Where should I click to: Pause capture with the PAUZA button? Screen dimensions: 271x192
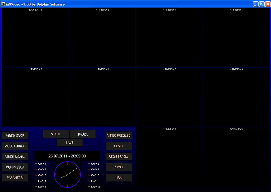click(83, 134)
